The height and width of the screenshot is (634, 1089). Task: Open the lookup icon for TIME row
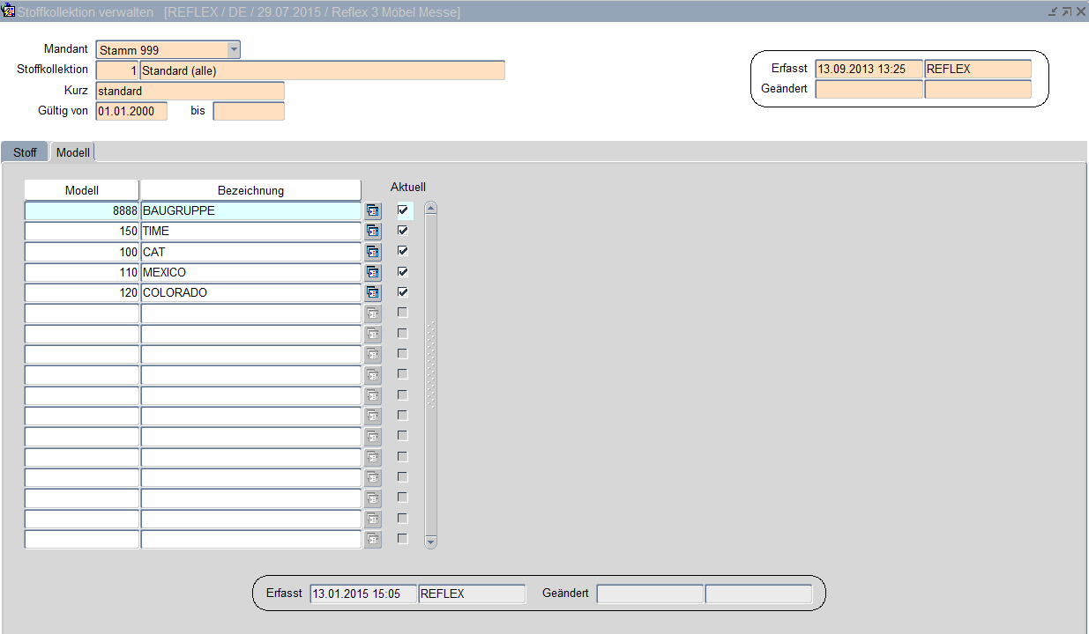tap(373, 232)
